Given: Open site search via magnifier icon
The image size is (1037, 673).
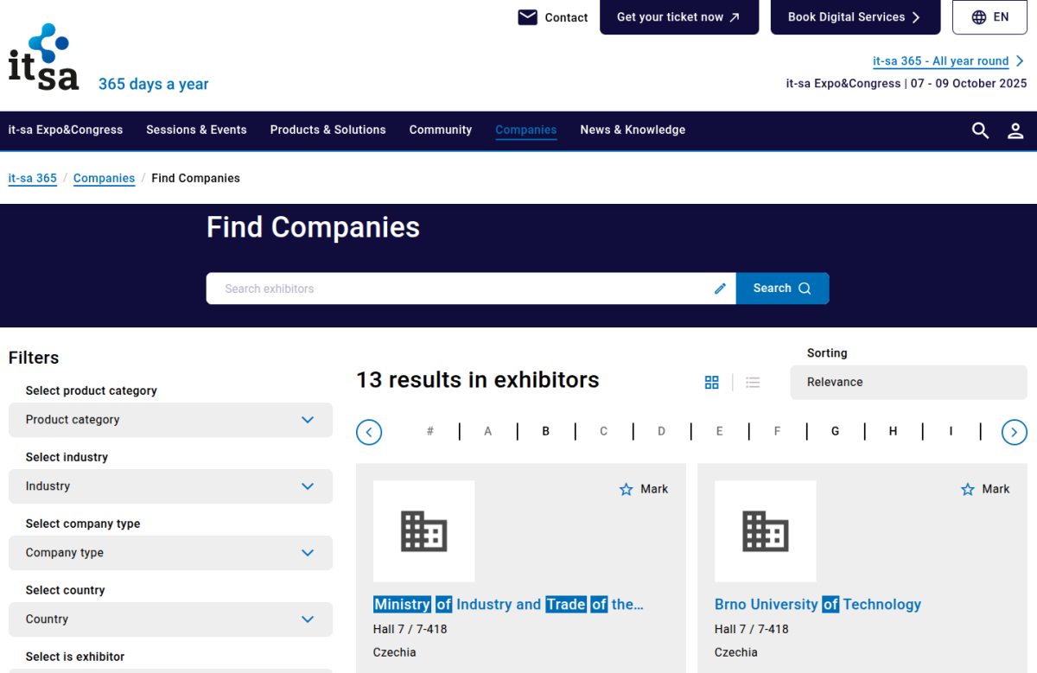Looking at the screenshot, I should (x=980, y=130).
